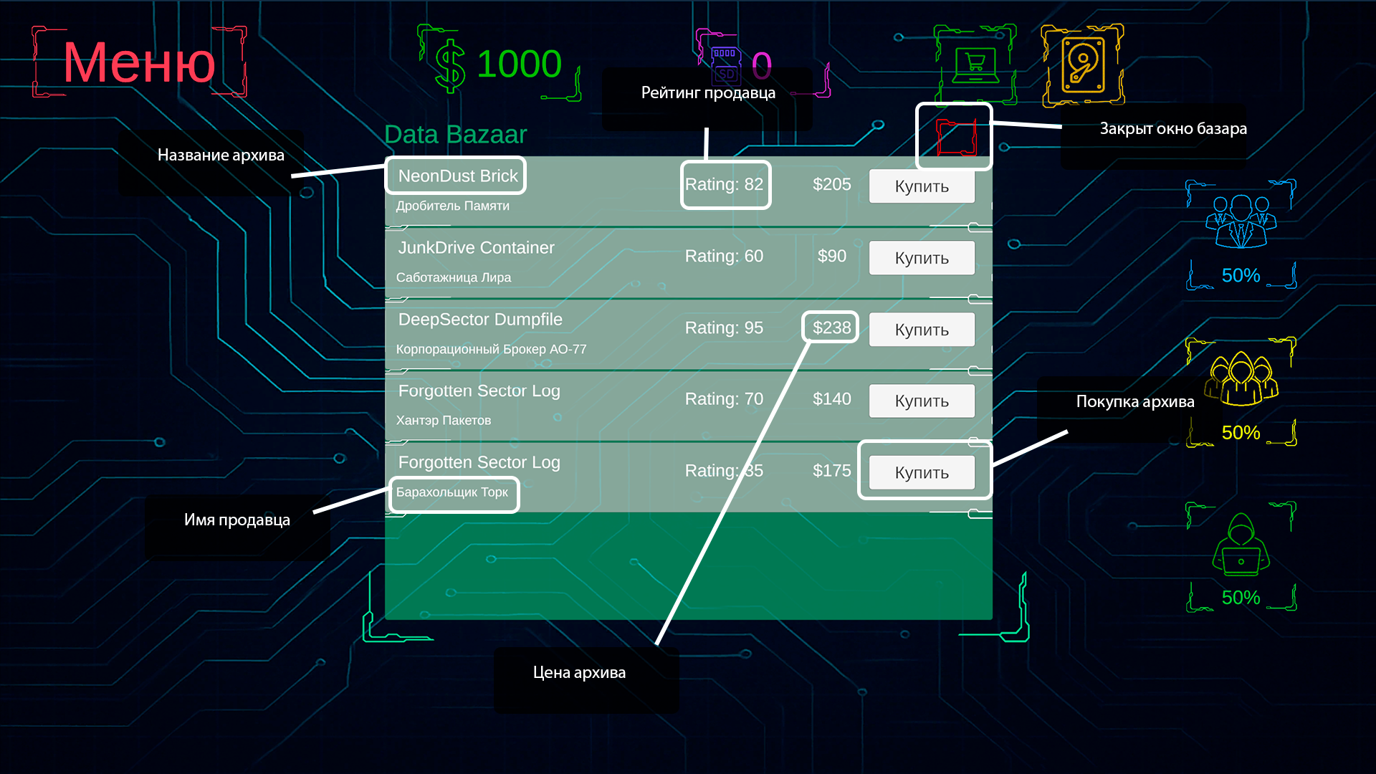This screenshot has width=1376, height=774.
Task: Click the 1000 money balance
Action: coord(519,64)
